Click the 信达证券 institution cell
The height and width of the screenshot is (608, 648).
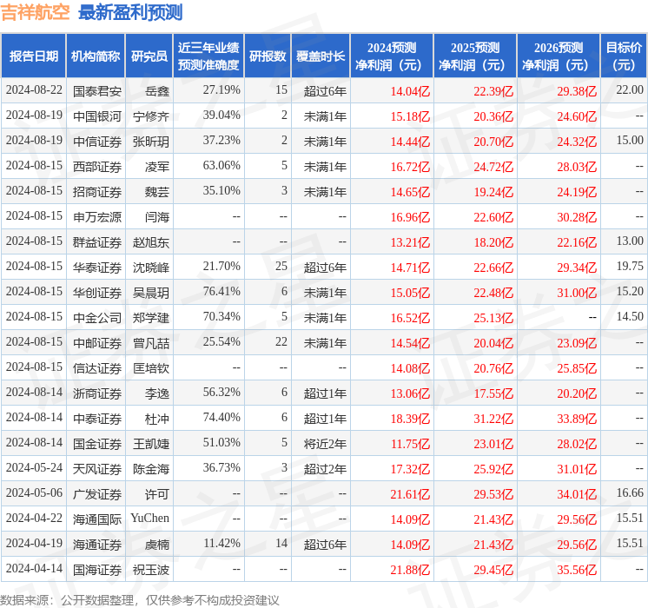(97, 368)
